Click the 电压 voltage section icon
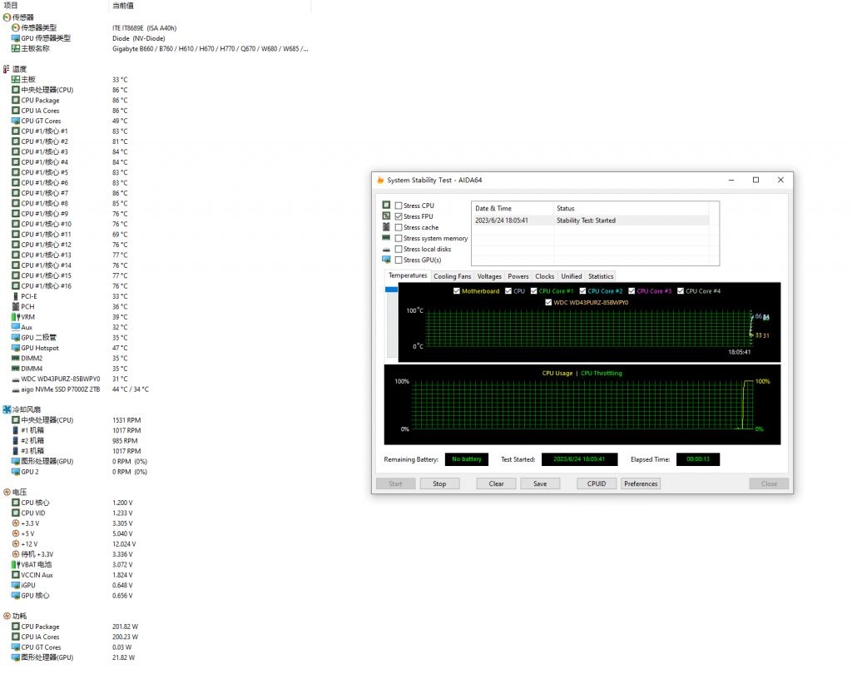This screenshot has height=674, width=852. click(7, 491)
